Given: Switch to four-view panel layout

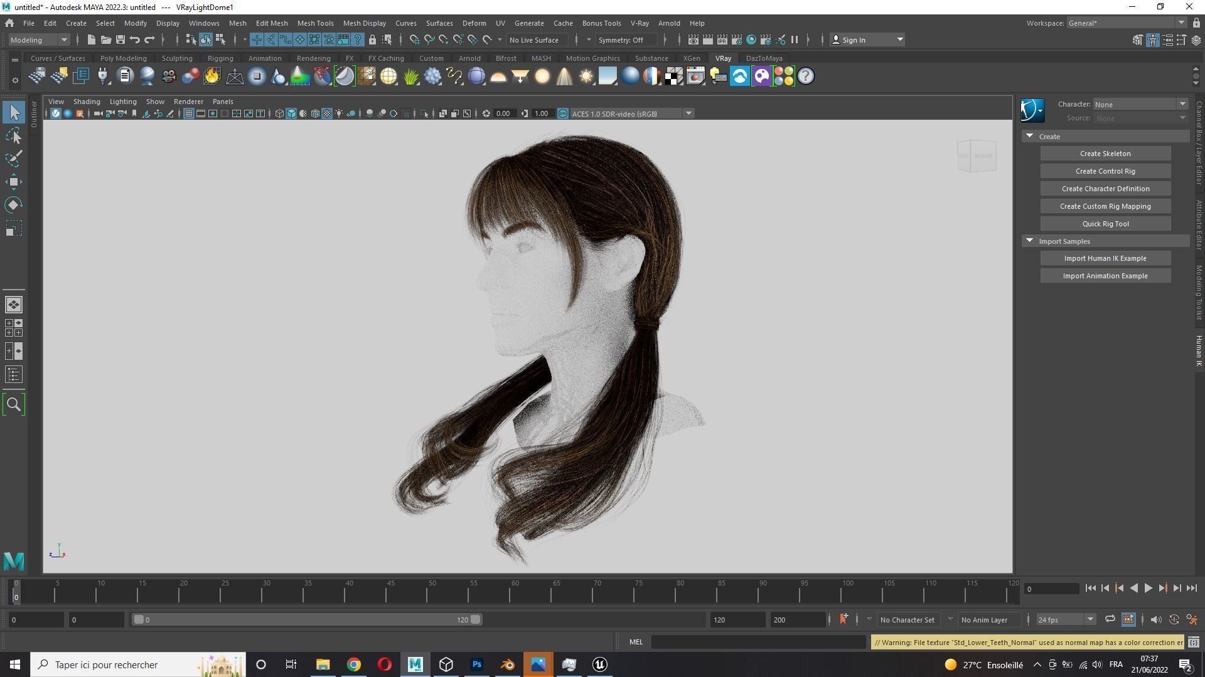Looking at the screenshot, I should coord(14,328).
